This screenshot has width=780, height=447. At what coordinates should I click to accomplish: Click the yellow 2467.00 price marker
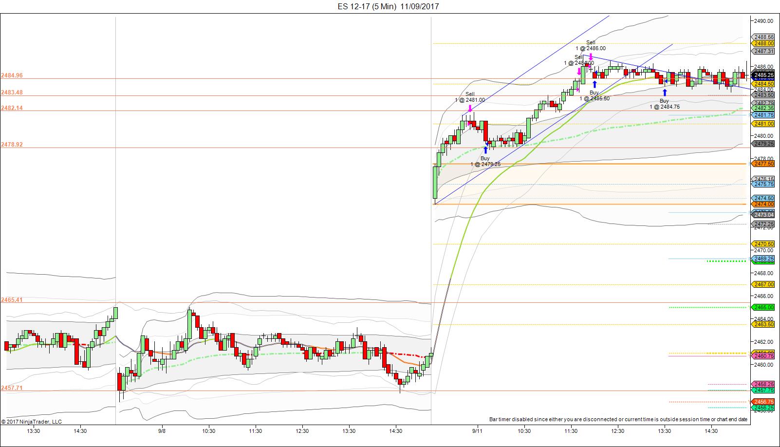click(763, 284)
